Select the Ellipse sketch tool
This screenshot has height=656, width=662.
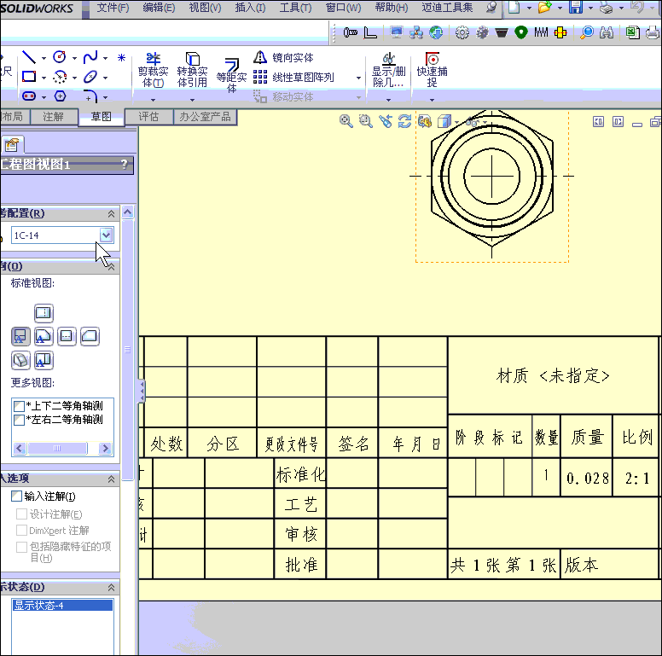coord(90,77)
